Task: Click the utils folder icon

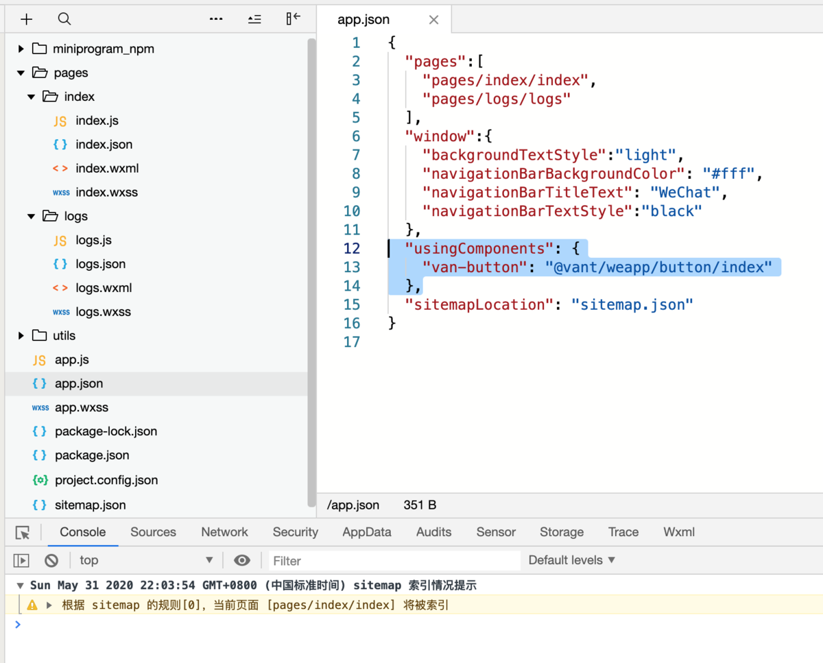Action: coord(40,335)
